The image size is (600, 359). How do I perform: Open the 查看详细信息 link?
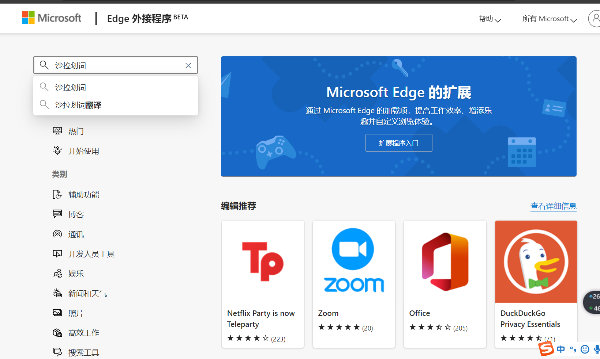[554, 206]
